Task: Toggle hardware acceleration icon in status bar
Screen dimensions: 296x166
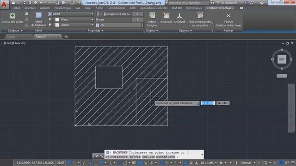Action: click(x=281, y=163)
